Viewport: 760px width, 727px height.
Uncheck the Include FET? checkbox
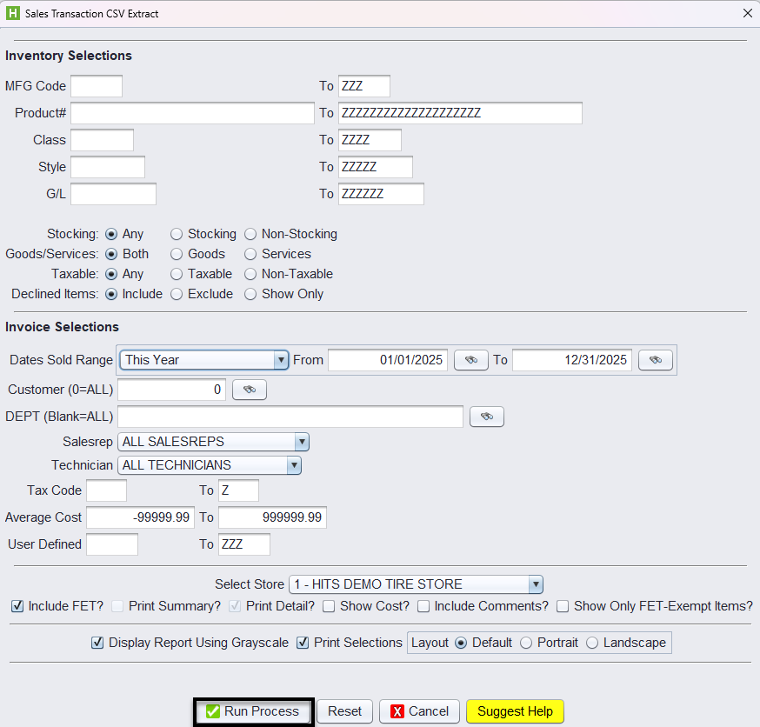point(17,606)
